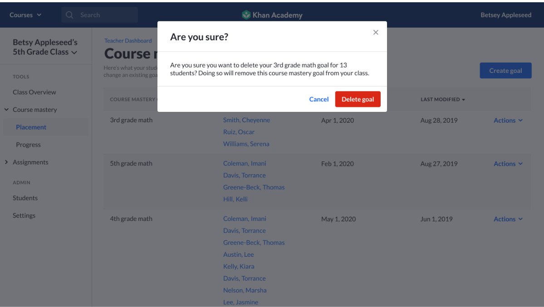This screenshot has height=307, width=544.
Task: Click the Apr 1, 2020 due date
Action: 337,120
